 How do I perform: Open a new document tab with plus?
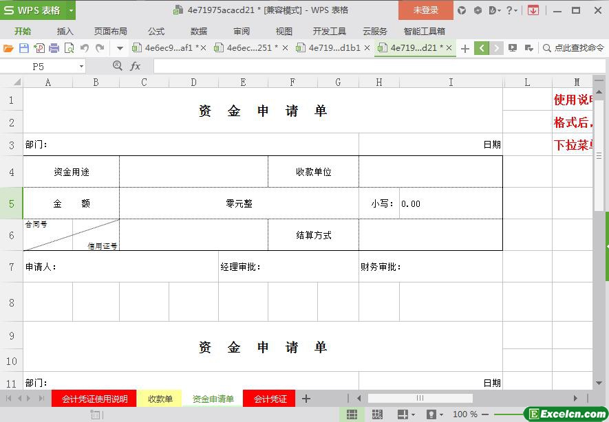pyautogui.click(x=465, y=48)
